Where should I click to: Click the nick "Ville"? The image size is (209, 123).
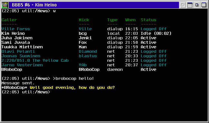(x=85, y=29)
